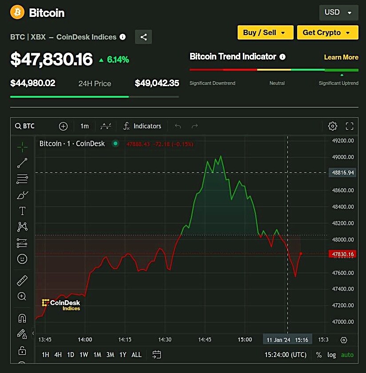
Task: Open the 15:24:00 (UTC) timezone menu
Action: (286, 355)
